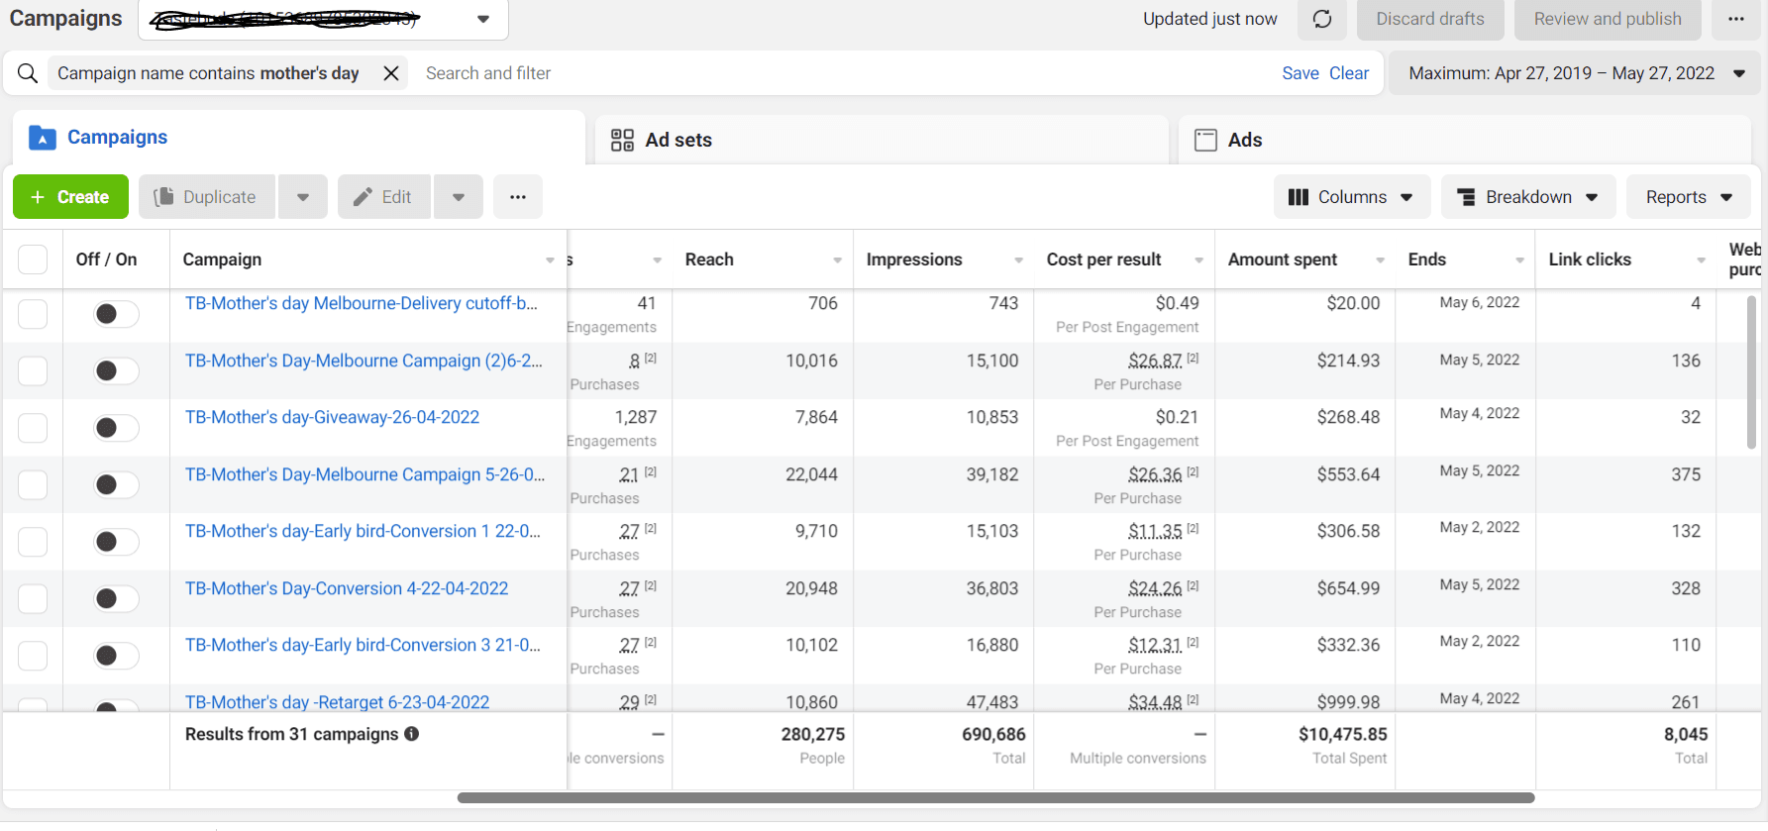Open Impressions column sort arrow
The width and height of the screenshot is (1768, 831).
(1018, 260)
